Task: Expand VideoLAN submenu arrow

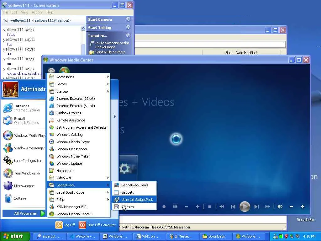Action: 108,178
